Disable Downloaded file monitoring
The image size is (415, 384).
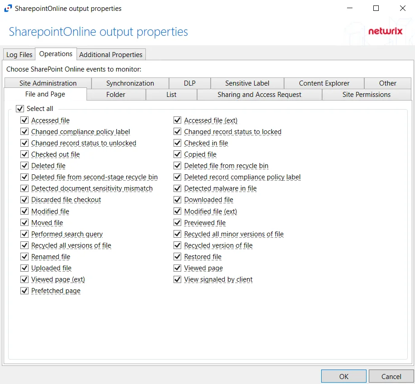[x=177, y=200]
